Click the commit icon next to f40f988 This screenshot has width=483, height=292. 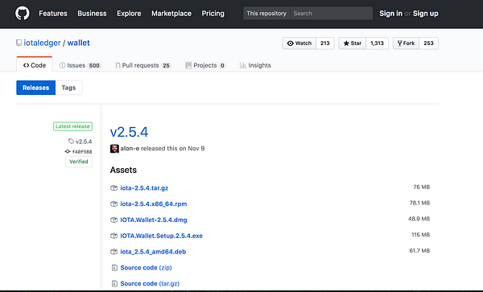[68, 151]
